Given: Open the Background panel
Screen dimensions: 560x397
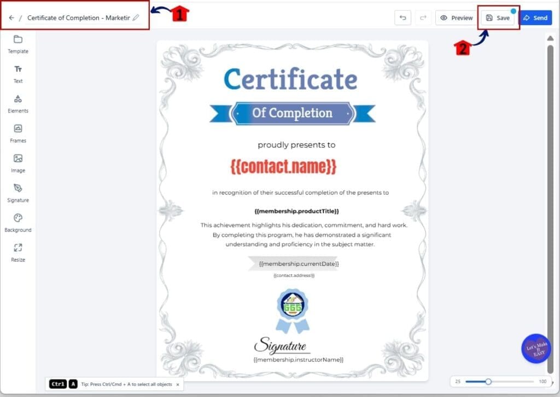Looking at the screenshot, I should point(18,223).
